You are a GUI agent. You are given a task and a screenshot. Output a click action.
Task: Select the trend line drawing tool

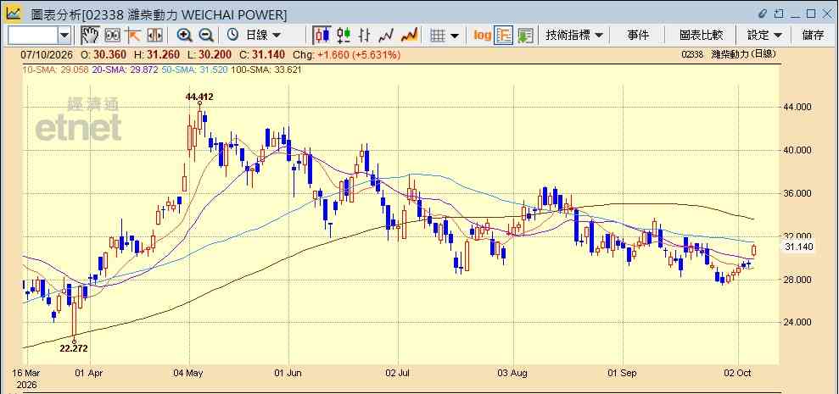(x=132, y=36)
